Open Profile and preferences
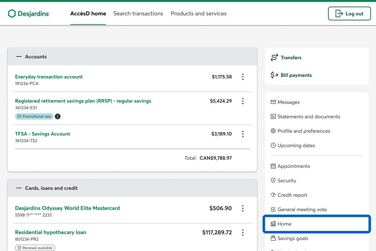376x251 pixels. tap(304, 131)
